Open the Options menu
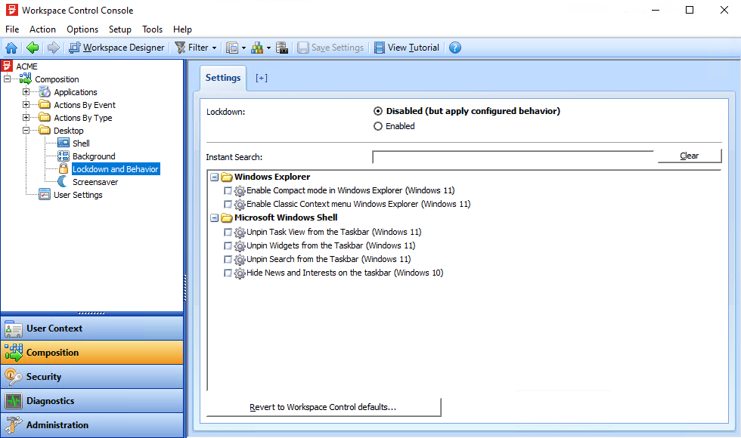741x438 pixels. (x=82, y=29)
